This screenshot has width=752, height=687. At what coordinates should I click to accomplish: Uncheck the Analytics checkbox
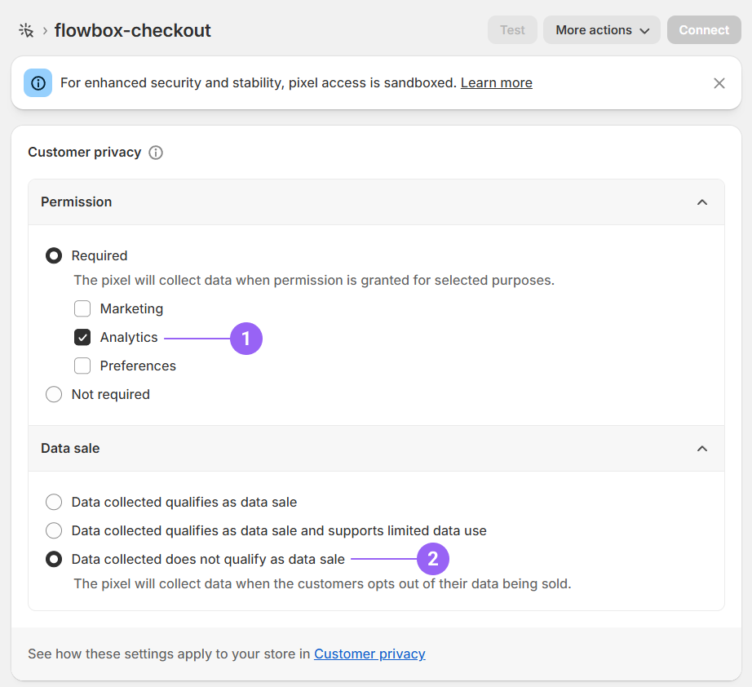(x=82, y=337)
